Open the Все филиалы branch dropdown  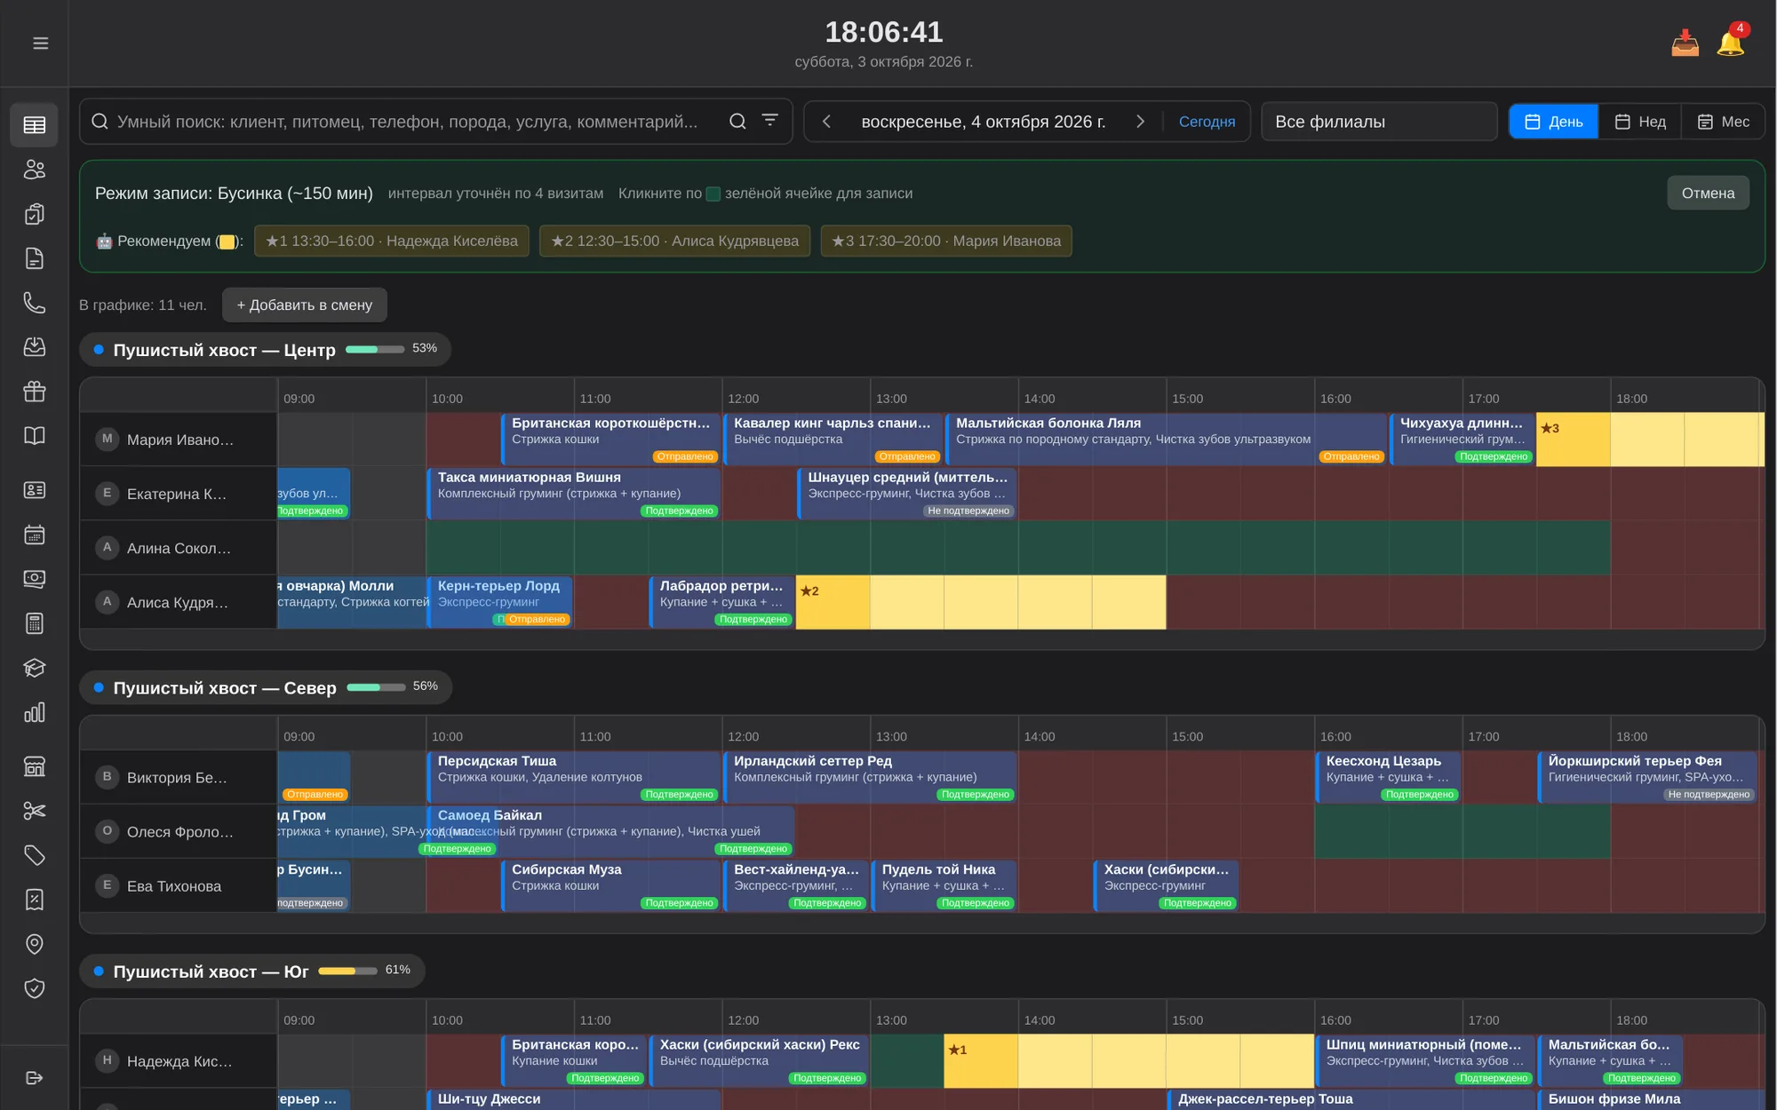click(1379, 122)
